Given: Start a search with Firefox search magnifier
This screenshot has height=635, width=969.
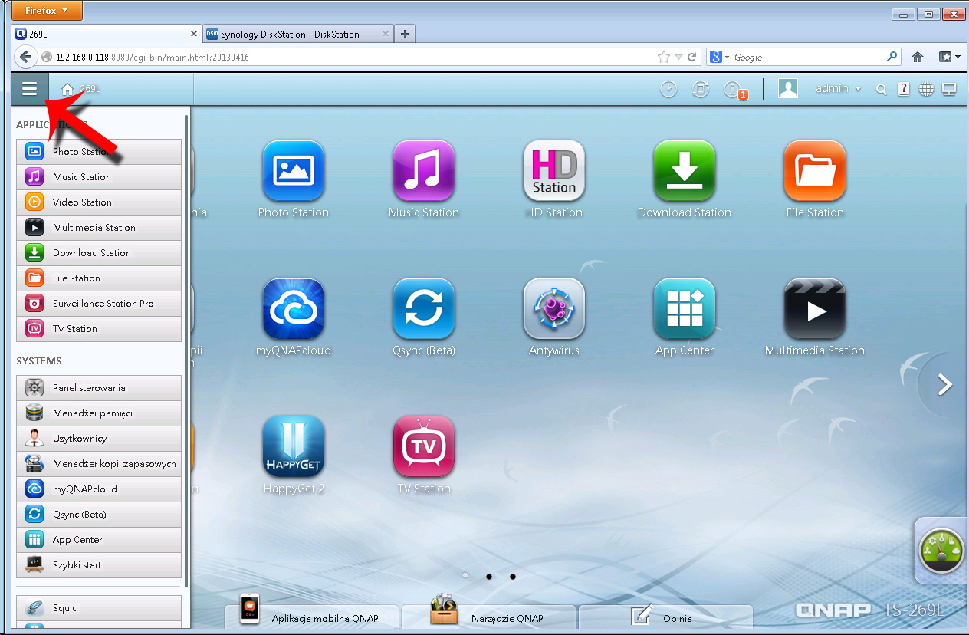Looking at the screenshot, I should click(892, 57).
